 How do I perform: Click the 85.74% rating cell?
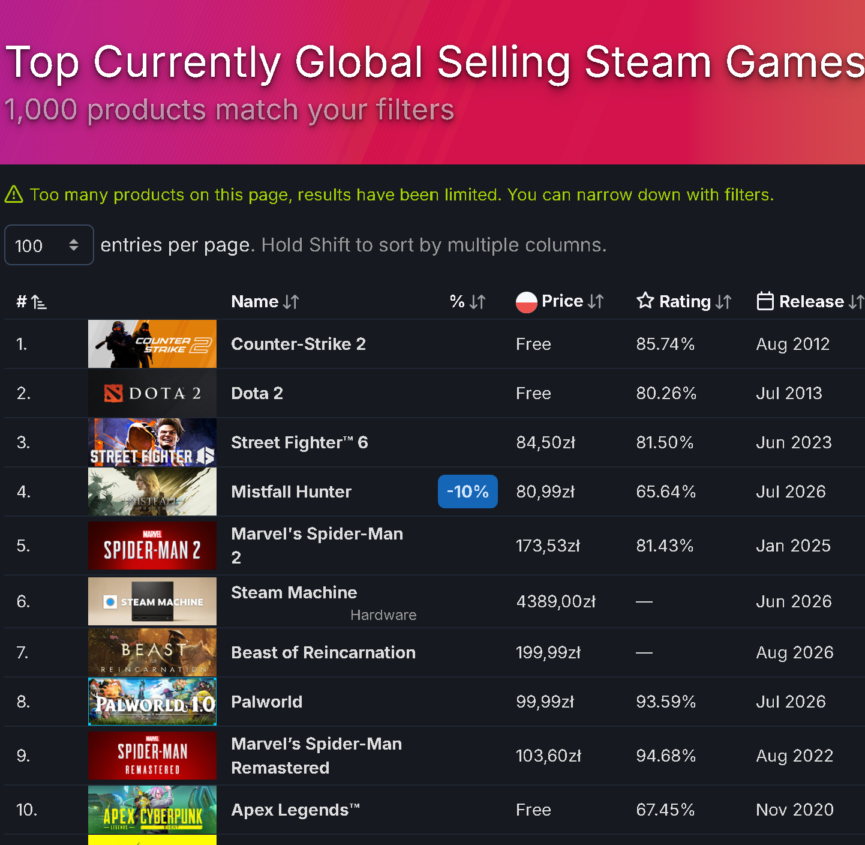[x=665, y=344]
